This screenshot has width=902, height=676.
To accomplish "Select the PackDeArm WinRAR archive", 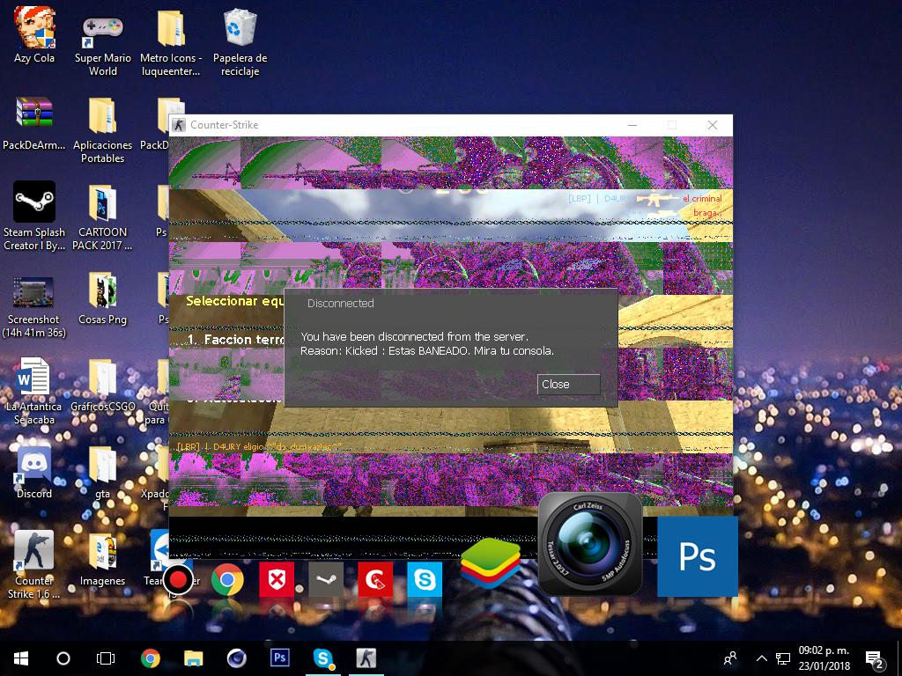I will pyautogui.click(x=34, y=122).
